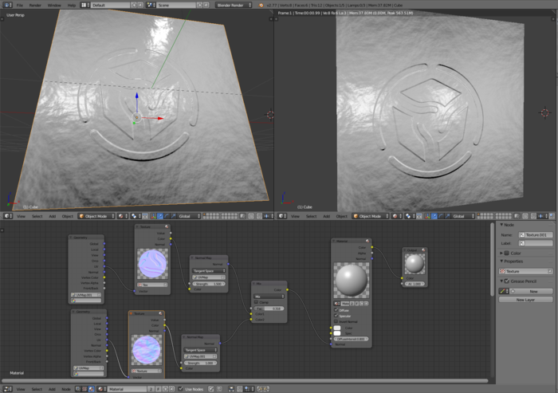Open the File menu

[x=20, y=5]
